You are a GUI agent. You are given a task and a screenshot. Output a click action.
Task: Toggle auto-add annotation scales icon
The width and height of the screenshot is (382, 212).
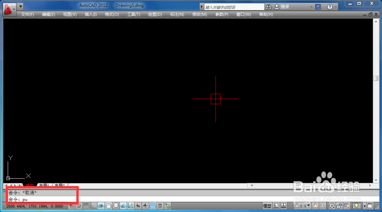point(322,206)
